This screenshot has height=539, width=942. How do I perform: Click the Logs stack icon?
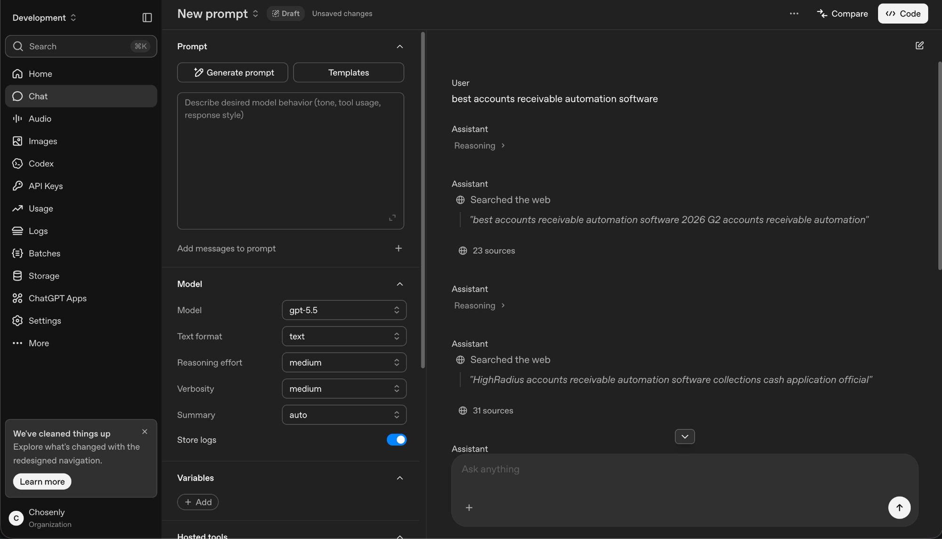point(17,231)
